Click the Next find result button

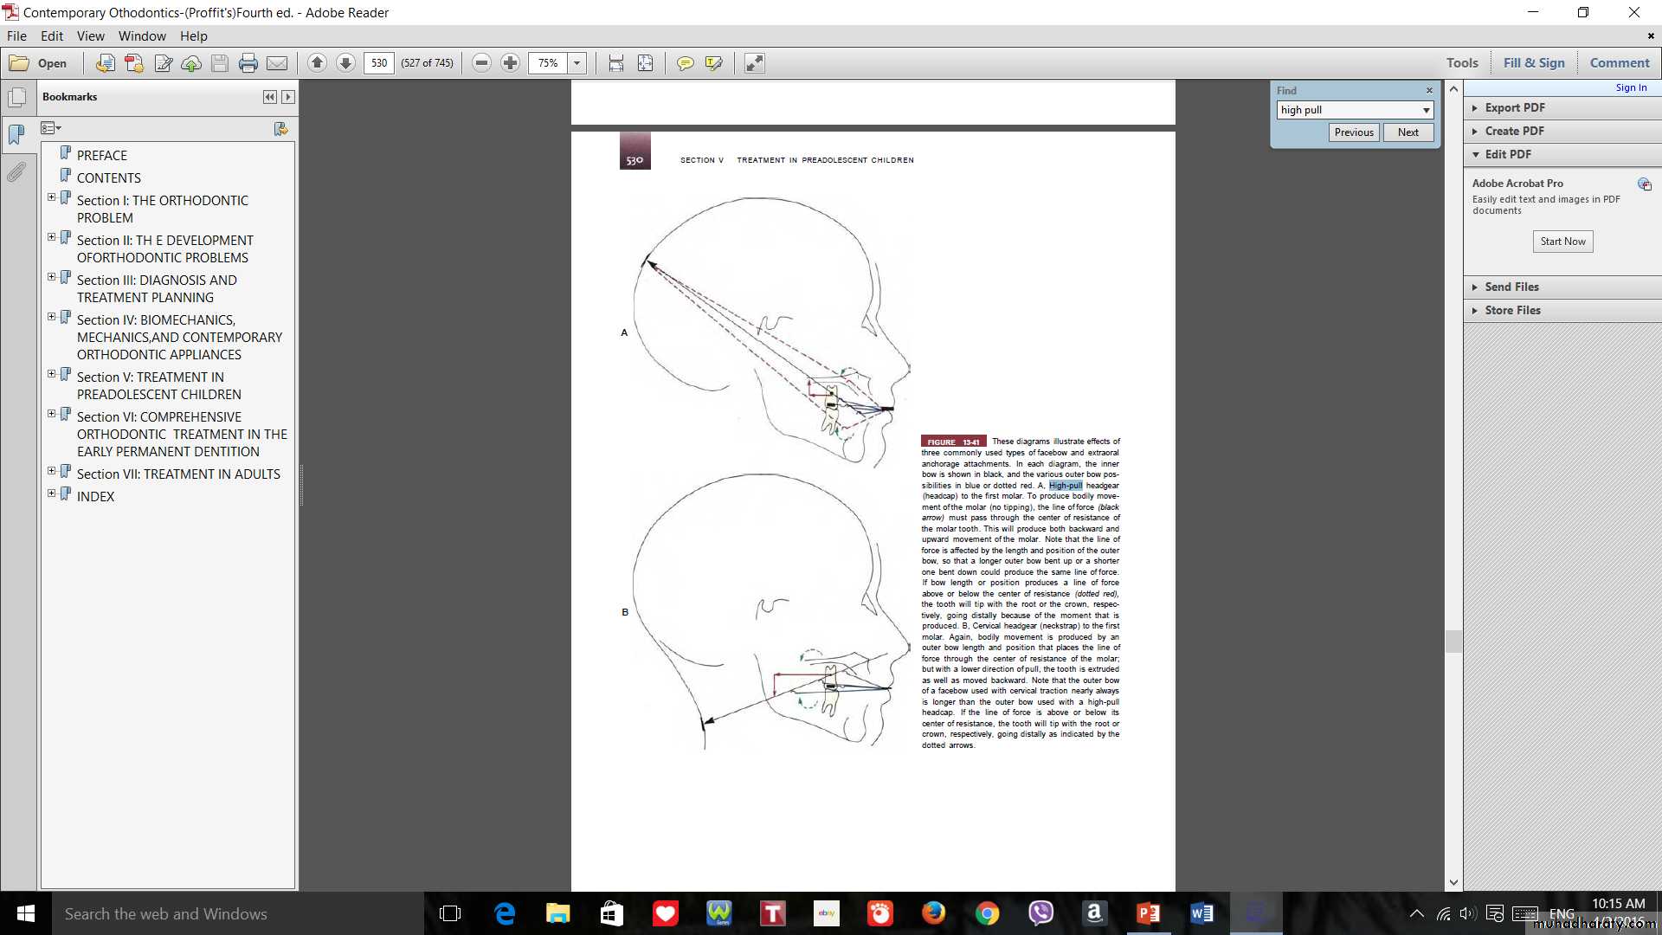1408,132
